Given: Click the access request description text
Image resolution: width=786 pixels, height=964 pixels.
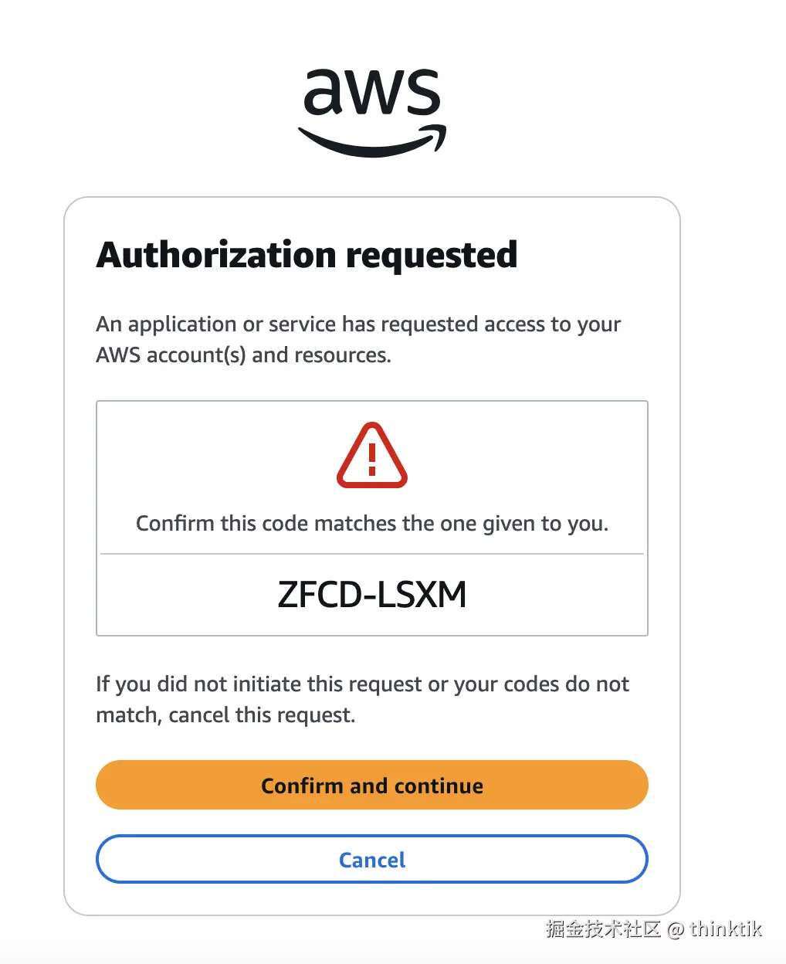Looking at the screenshot, I should click(x=357, y=339).
